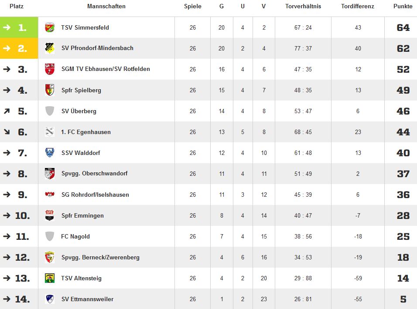
Task: Click the TSV Simmersfeld club crest
Action: [x=50, y=27]
